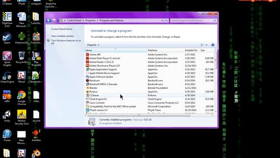Launch Norton Security Scan from the desktop
This screenshot has width=280, height=158.
click(x=21, y=117)
